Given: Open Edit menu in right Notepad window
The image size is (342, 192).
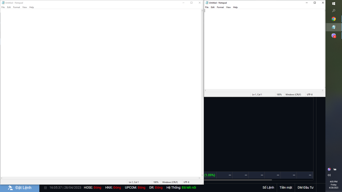Looking at the screenshot, I should click(x=213, y=7).
